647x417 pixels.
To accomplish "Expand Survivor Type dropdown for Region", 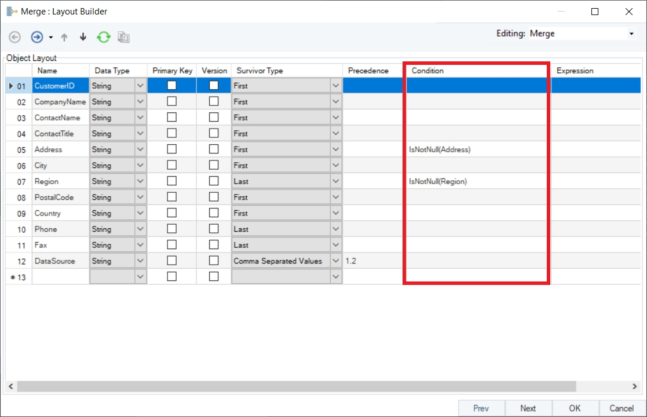I will (336, 181).
